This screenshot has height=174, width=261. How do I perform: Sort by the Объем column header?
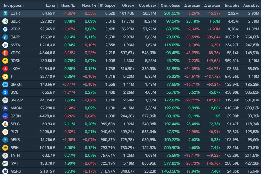[128, 6]
